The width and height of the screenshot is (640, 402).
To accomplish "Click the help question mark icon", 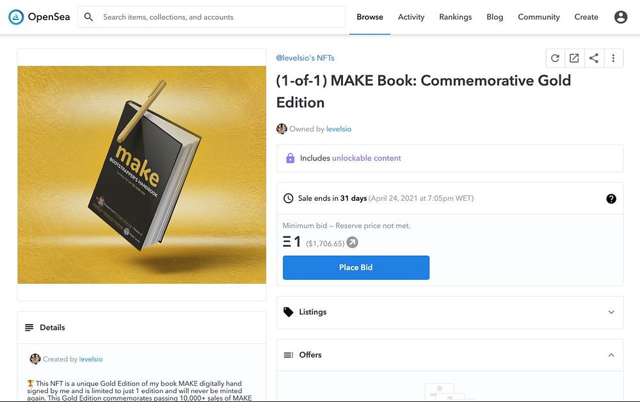I will (611, 199).
